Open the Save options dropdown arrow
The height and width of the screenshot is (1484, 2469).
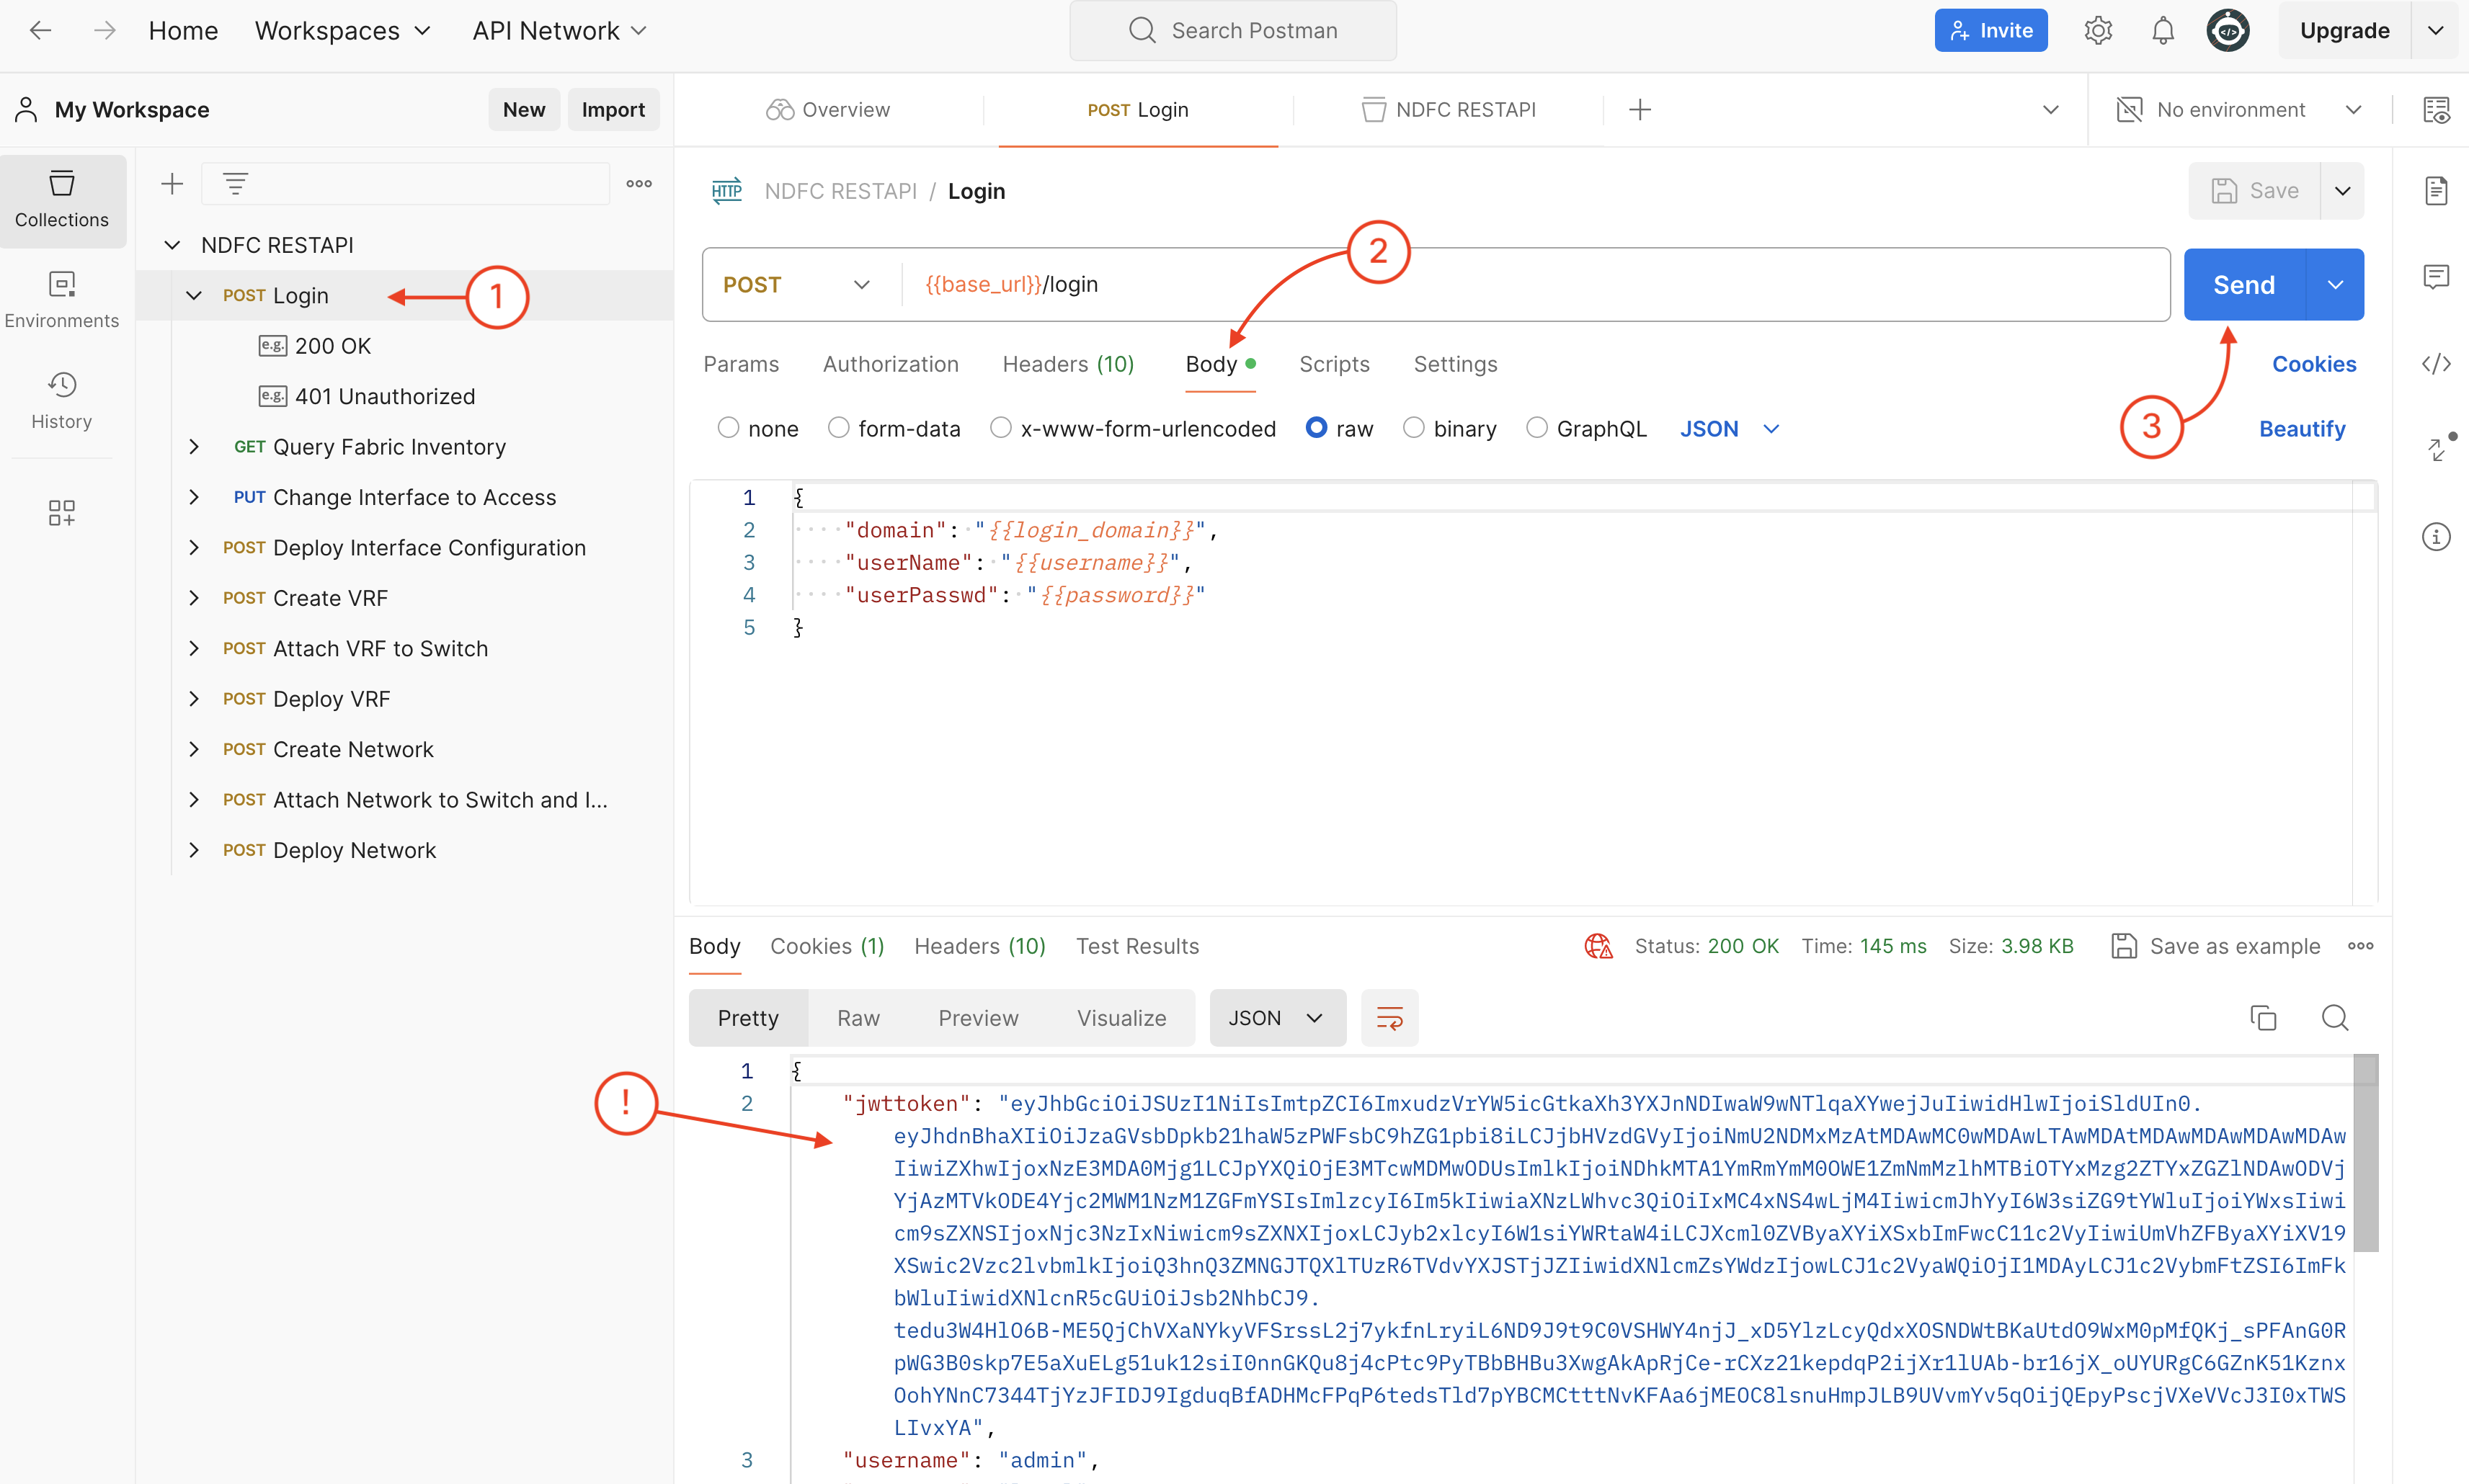(x=2342, y=190)
